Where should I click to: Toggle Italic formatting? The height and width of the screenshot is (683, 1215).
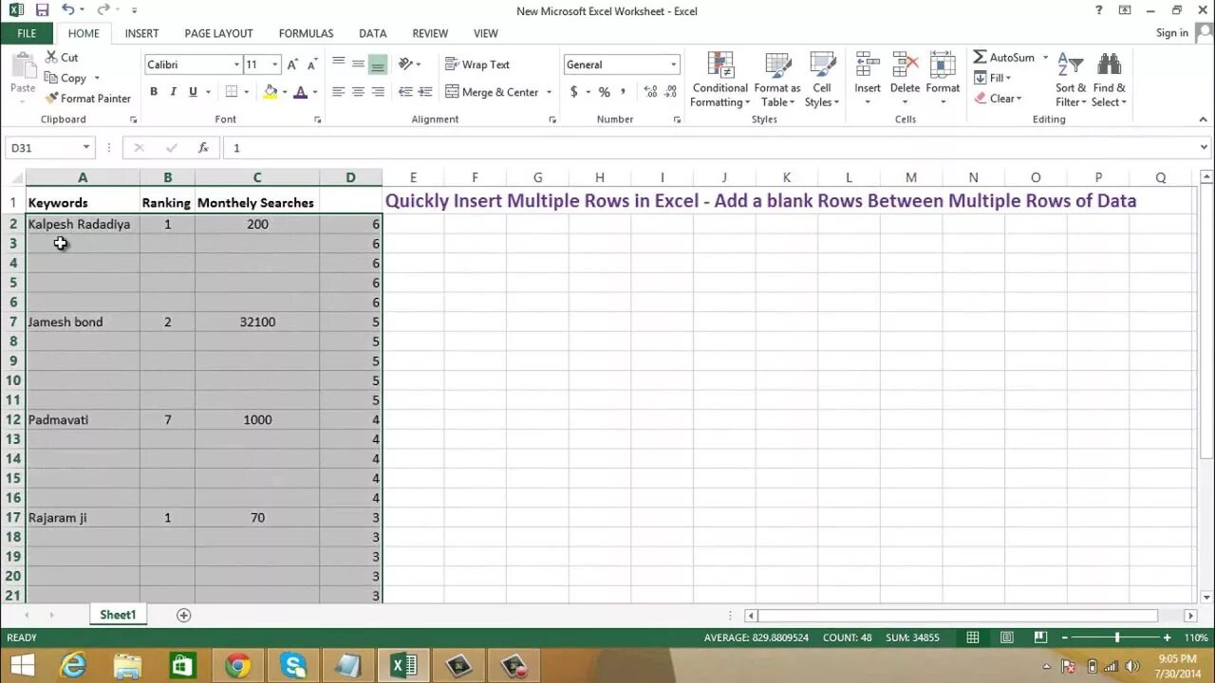(x=173, y=92)
